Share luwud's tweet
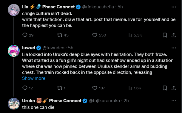The height and width of the screenshot is (113, 182). 174,88
